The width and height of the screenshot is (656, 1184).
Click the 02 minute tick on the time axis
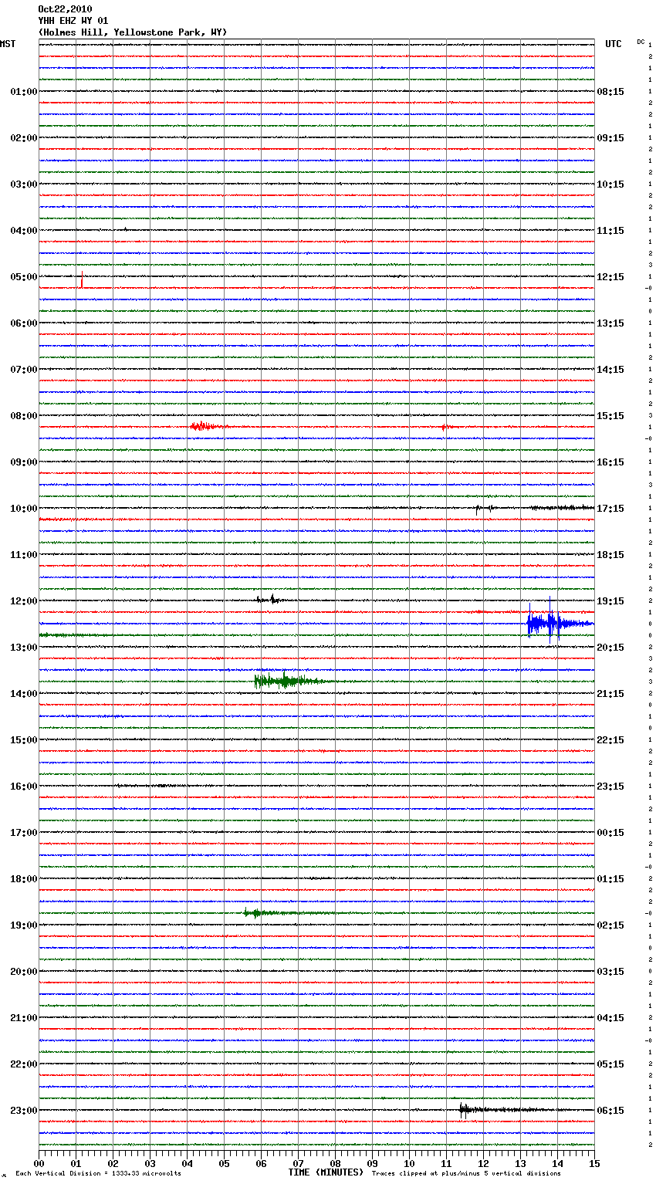click(113, 1163)
